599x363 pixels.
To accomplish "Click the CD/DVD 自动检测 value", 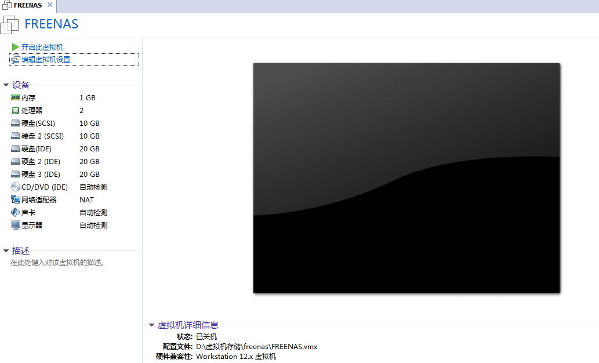I will pos(93,187).
